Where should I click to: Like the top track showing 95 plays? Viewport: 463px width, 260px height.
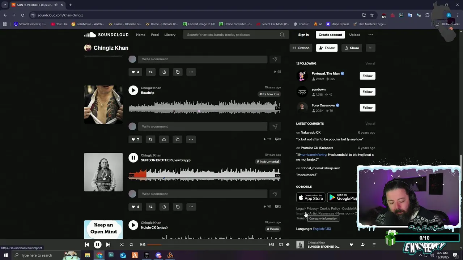pos(135,72)
